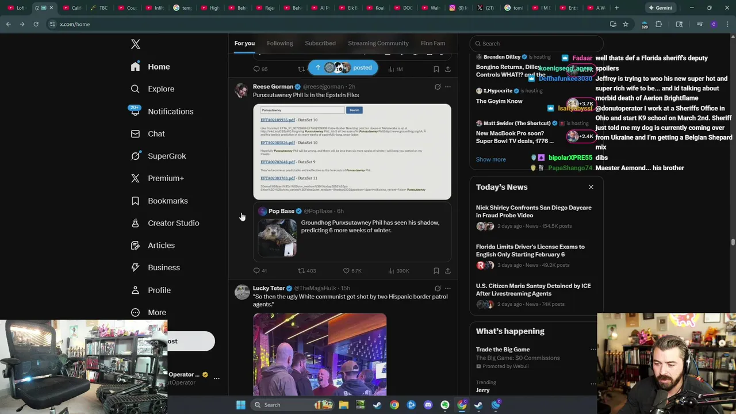Screen dimensions: 736x414
Task: Open Florida Driver's License Exams news story
Action: coord(536,256)
